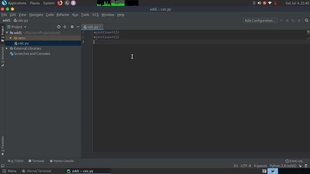
Task: Switch to Parrot Terminal in taskbar
Action: (37, 171)
